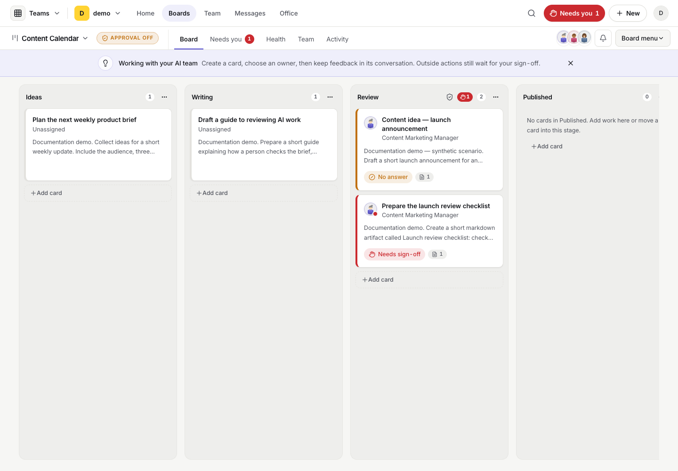Add a card to the Writing column
The image size is (678, 471).
[264, 193]
